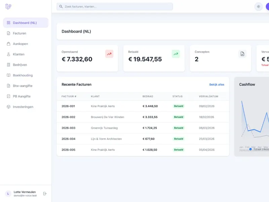The height and width of the screenshot is (202, 269).
Task: Click the green trend icon on the Betaald card
Action: click(176, 54)
